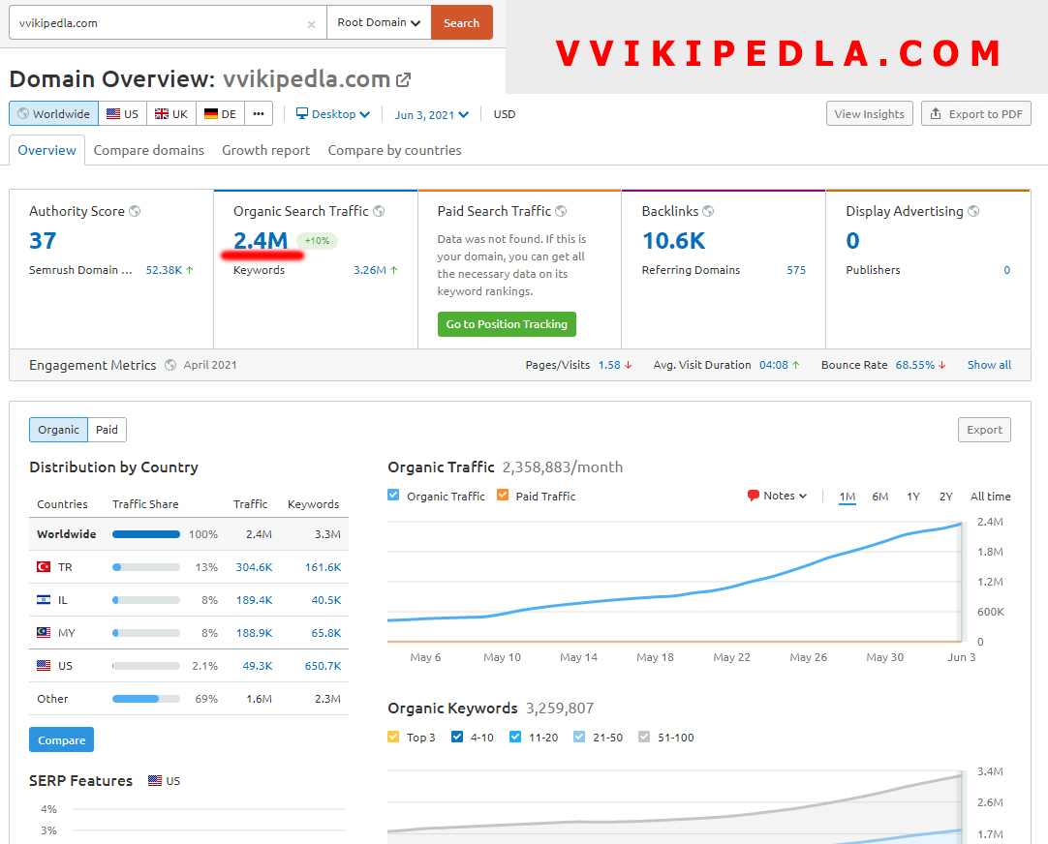Image resolution: width=1048 pixels, height=844 pixels.
Task: Click 575 referring domains value
Action: coord(796,270)
